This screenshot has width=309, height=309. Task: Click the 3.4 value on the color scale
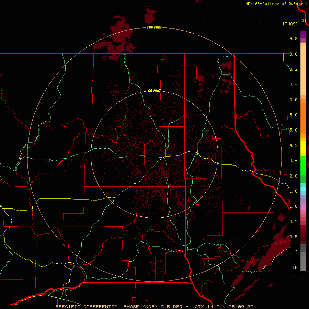point(294,161)
